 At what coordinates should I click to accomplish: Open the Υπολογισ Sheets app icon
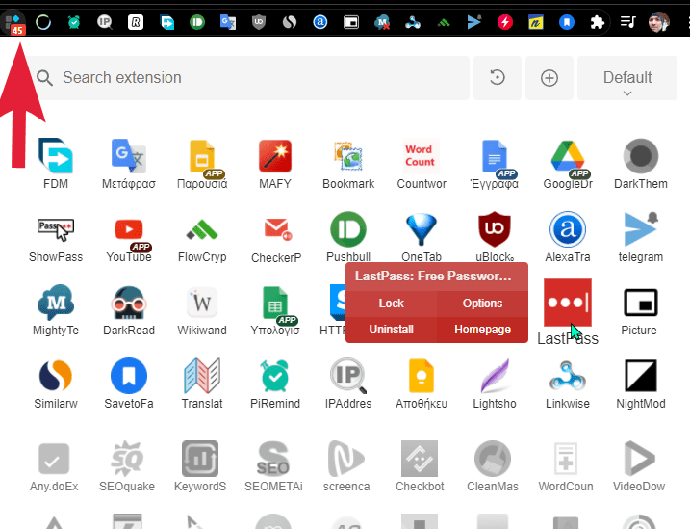tap(275, 303)
